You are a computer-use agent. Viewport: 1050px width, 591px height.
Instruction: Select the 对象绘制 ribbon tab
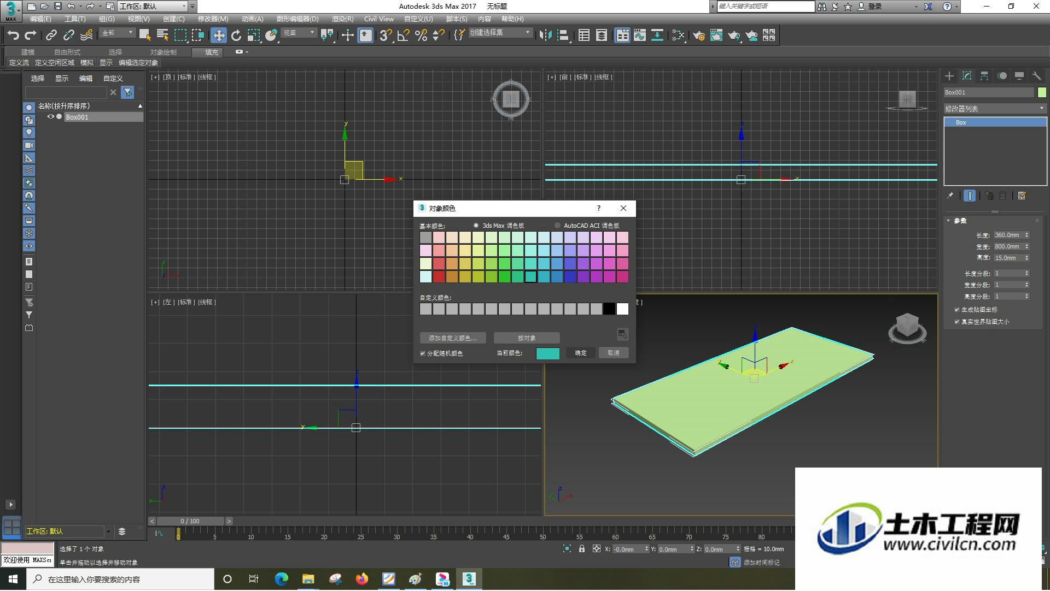point(164,52)
